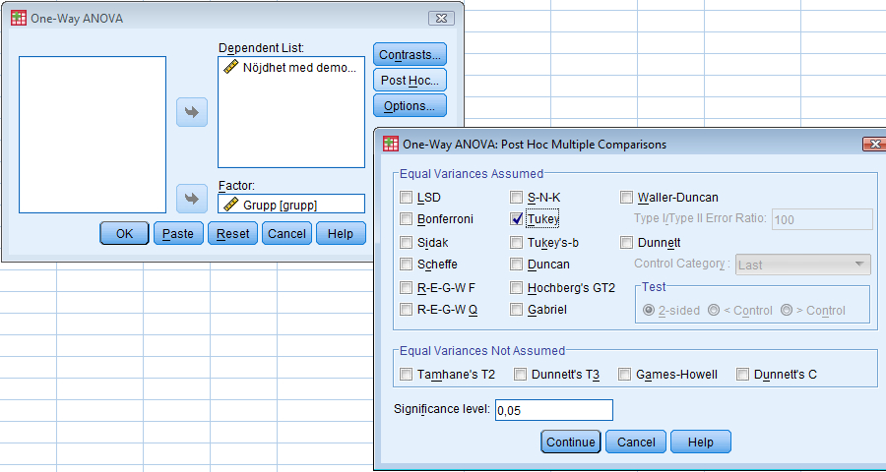The image size is (886, 472).
Task: Click the arrow button beside Dependent List
Action: (192, 112)
